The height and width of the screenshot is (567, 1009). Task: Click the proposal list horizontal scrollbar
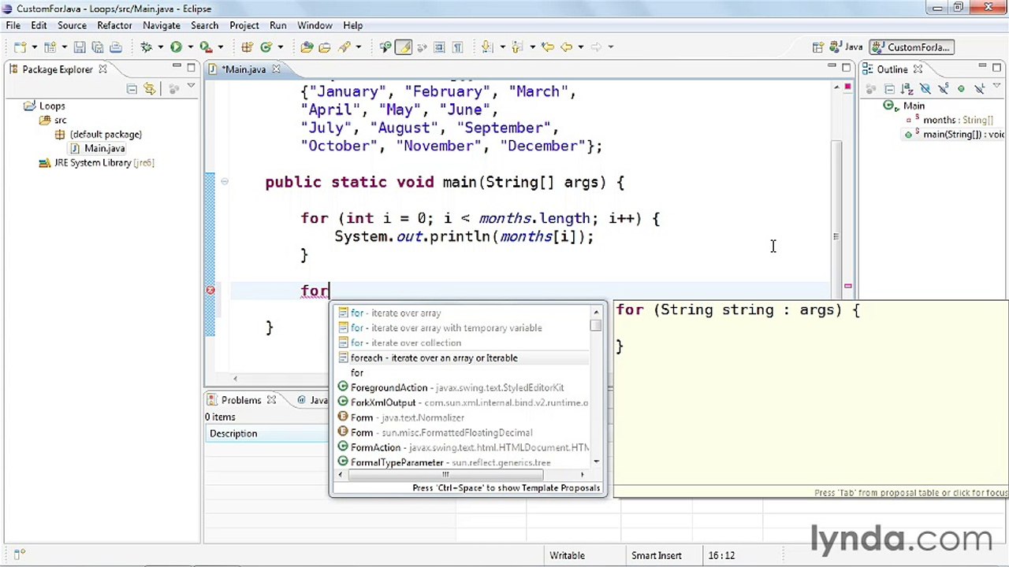tap(445, 475)
